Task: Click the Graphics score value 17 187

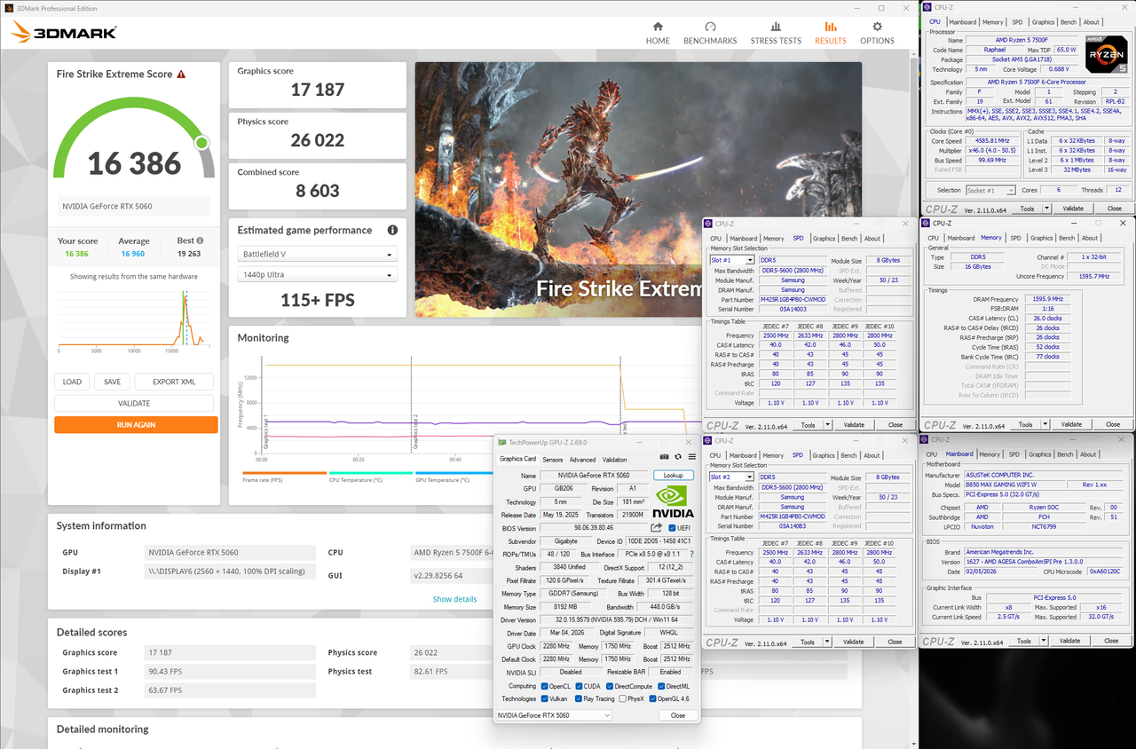Action: coord(318,90)
